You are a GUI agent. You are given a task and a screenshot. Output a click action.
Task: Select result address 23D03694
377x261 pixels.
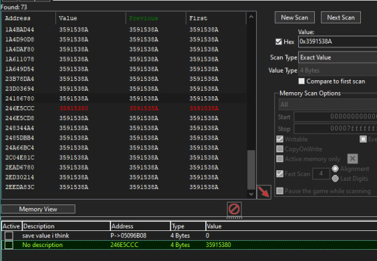coord(20,89)
